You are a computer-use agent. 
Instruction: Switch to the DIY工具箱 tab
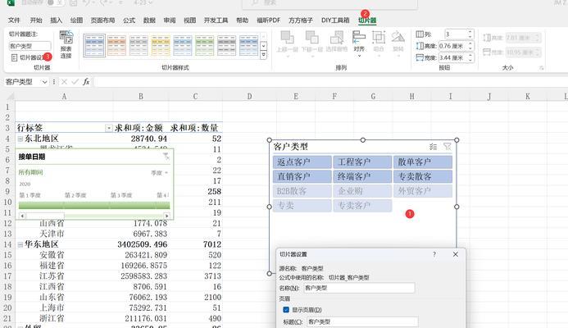[335, 20]
